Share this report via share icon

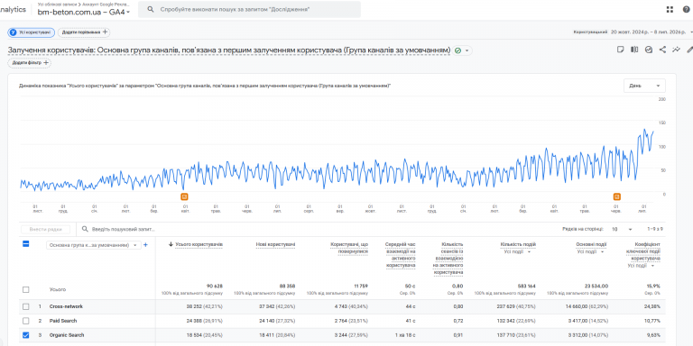(662, 50)
